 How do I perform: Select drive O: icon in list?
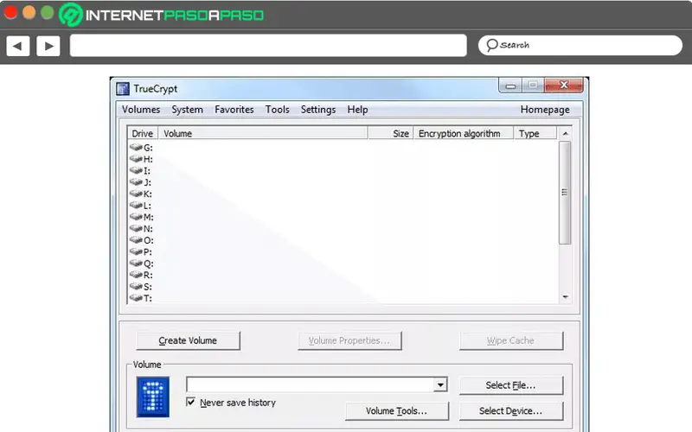[x=136, y=240]
